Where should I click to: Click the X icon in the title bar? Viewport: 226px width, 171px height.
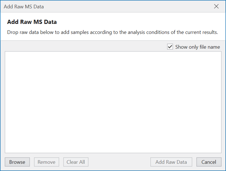216,6
